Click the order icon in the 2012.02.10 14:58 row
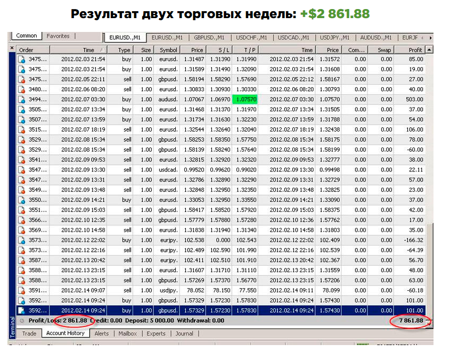 tap(21, 230)
